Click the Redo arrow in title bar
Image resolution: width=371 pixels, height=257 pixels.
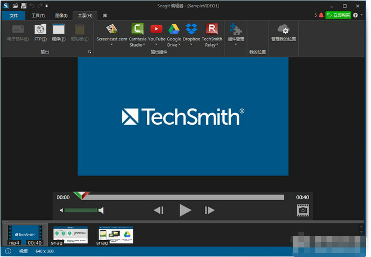[40, 6]
